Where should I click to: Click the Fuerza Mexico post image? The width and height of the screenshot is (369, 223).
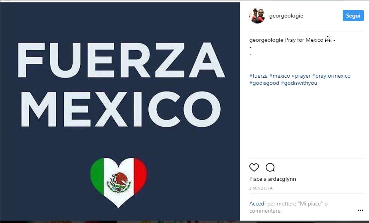coord(120,111)
